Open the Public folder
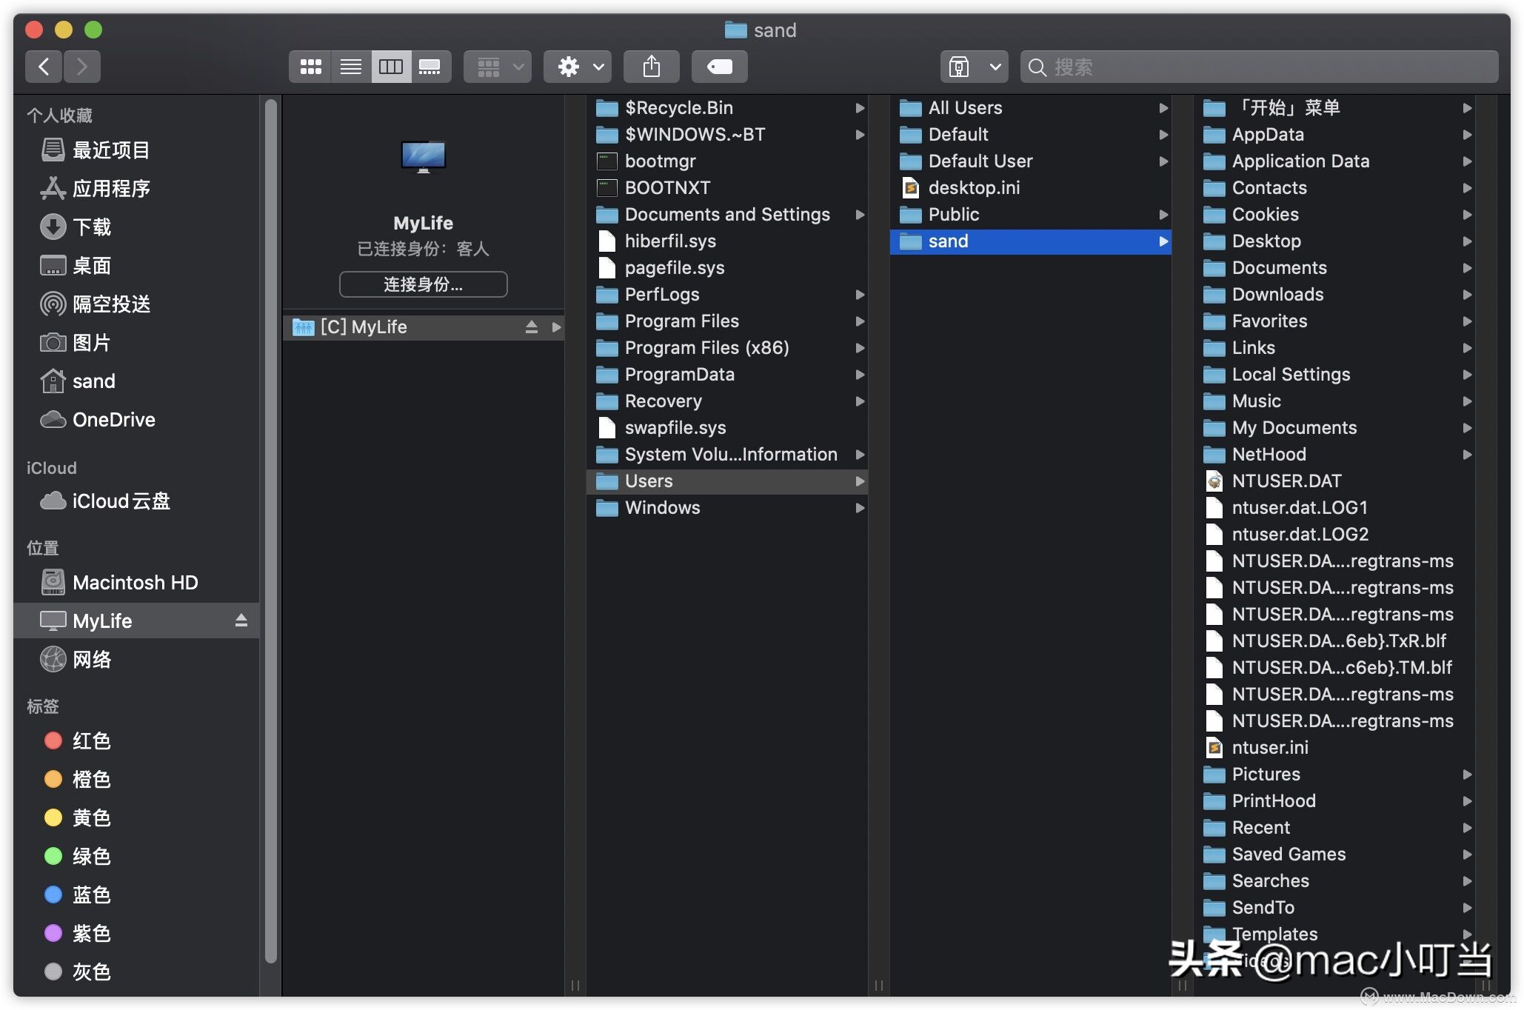 coord(1031,215)
